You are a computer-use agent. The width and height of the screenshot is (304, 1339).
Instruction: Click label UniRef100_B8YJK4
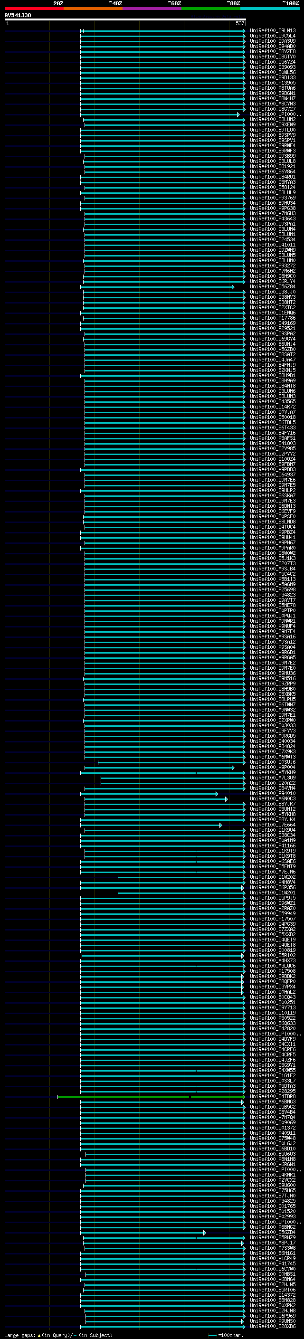point(273,819)
